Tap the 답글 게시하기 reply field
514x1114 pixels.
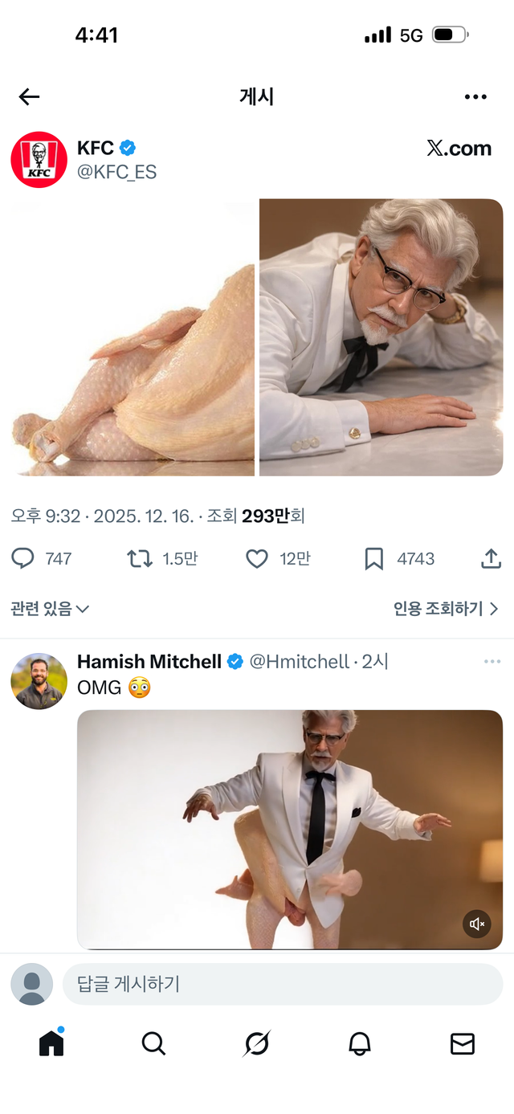281,984
